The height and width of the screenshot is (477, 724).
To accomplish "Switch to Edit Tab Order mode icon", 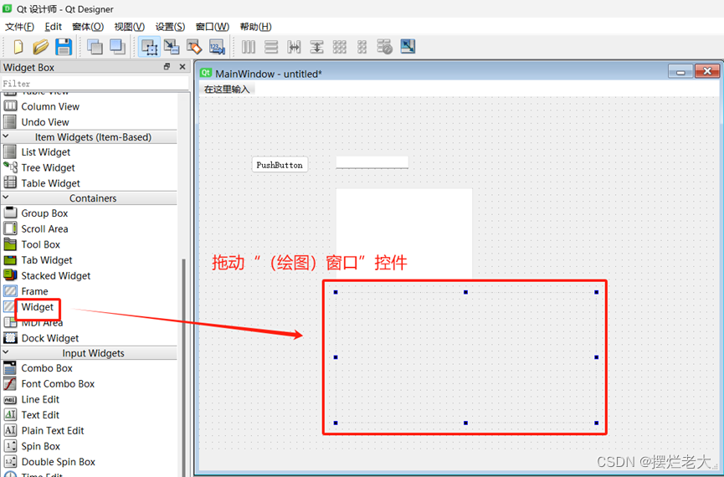I will 217,47.
